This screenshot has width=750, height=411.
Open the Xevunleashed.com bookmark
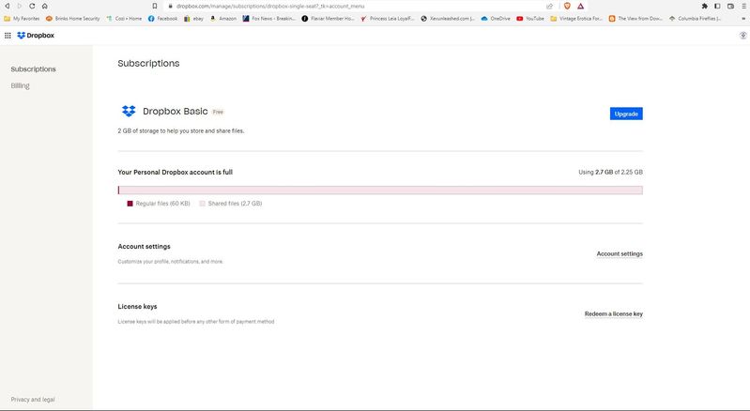pyautogui.click(x=448, y=19)
